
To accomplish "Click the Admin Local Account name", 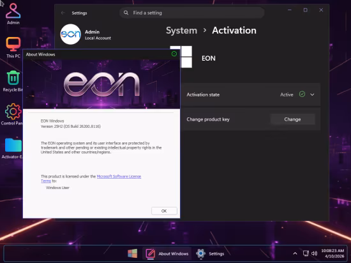I will (x=98, y=35).
